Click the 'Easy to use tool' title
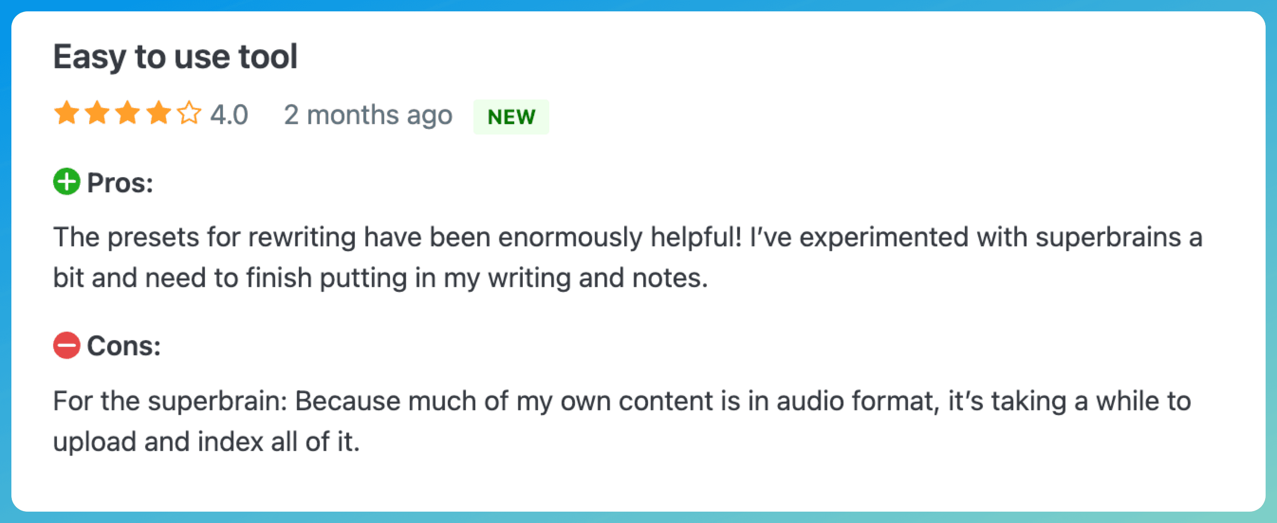 [x=176, y=57]
